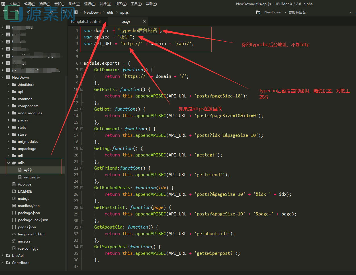Open the manifest.json gear icon file

click(x=28, y=206)
